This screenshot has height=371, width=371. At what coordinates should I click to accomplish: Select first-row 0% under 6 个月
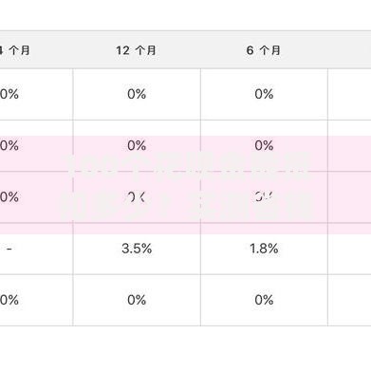[264, 94]
